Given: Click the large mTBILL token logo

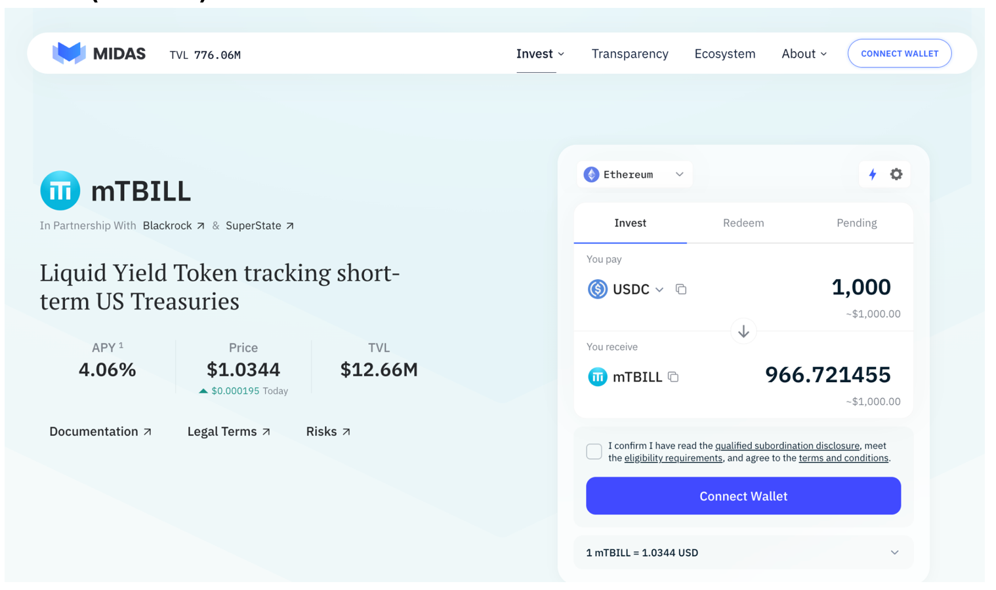Looking at the screenshot, I should [x=60, y=191].
